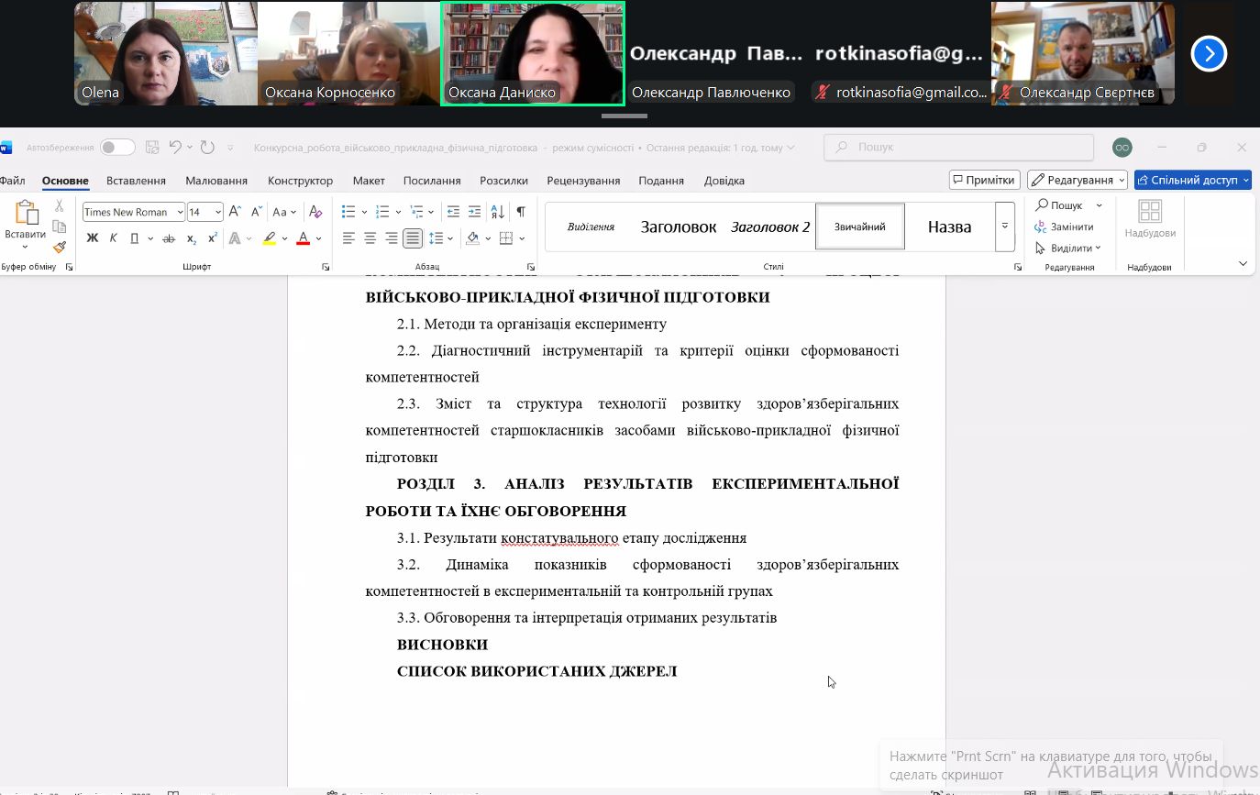Screen dimensions: 1260x795
Task: Apply the yellow text highlight color
Action: click(269, 238)
